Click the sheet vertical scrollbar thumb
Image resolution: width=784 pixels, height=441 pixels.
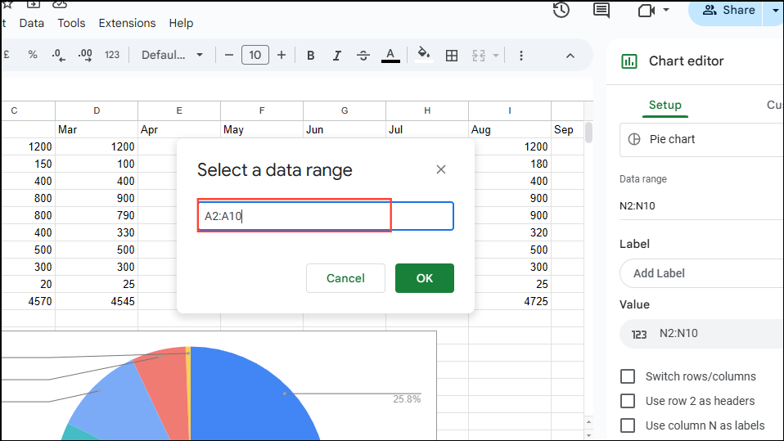point(588,133)
